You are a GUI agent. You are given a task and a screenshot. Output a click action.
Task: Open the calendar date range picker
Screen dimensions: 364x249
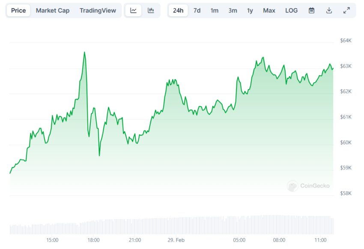(312, 11)
